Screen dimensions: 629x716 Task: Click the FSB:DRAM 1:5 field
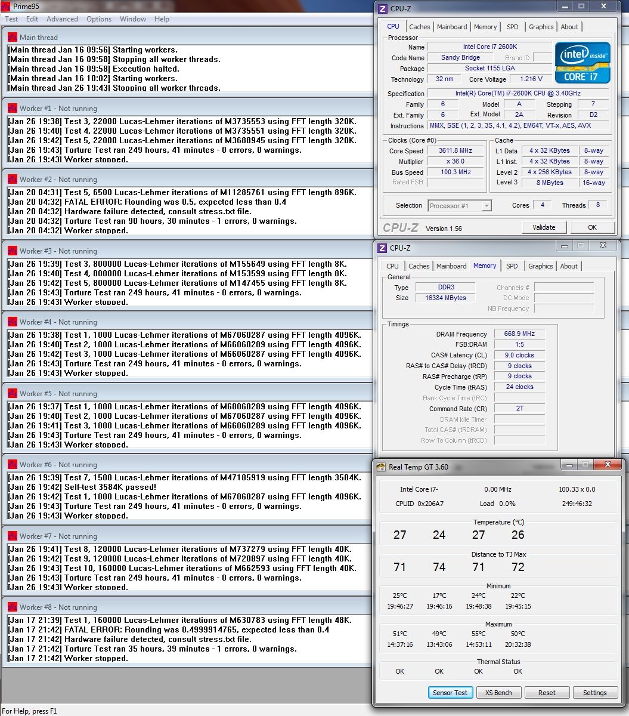[519, 345]
